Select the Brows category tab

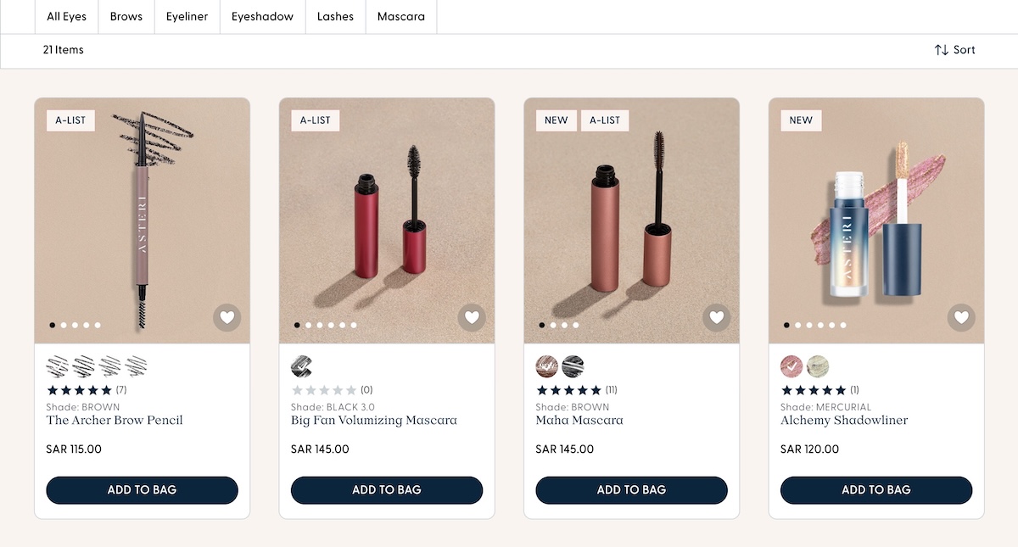(x=126, y=17)
